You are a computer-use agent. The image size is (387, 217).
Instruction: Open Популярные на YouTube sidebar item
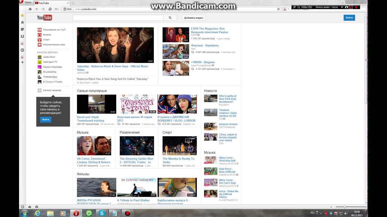point(52,30)
